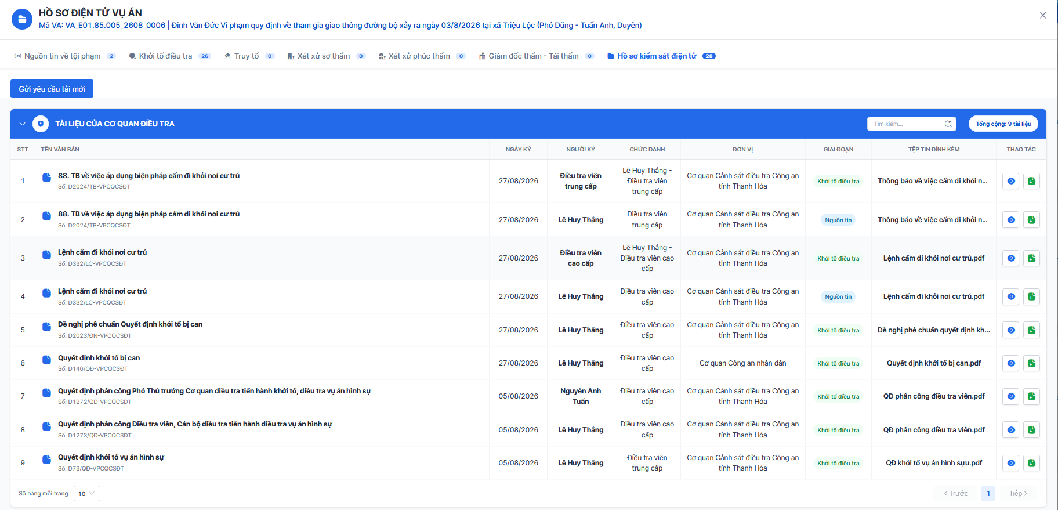The width and height of the screenshot is (1058, 510).
Task: Download the attached file in row 2
Action: (x=1031, y=220)
